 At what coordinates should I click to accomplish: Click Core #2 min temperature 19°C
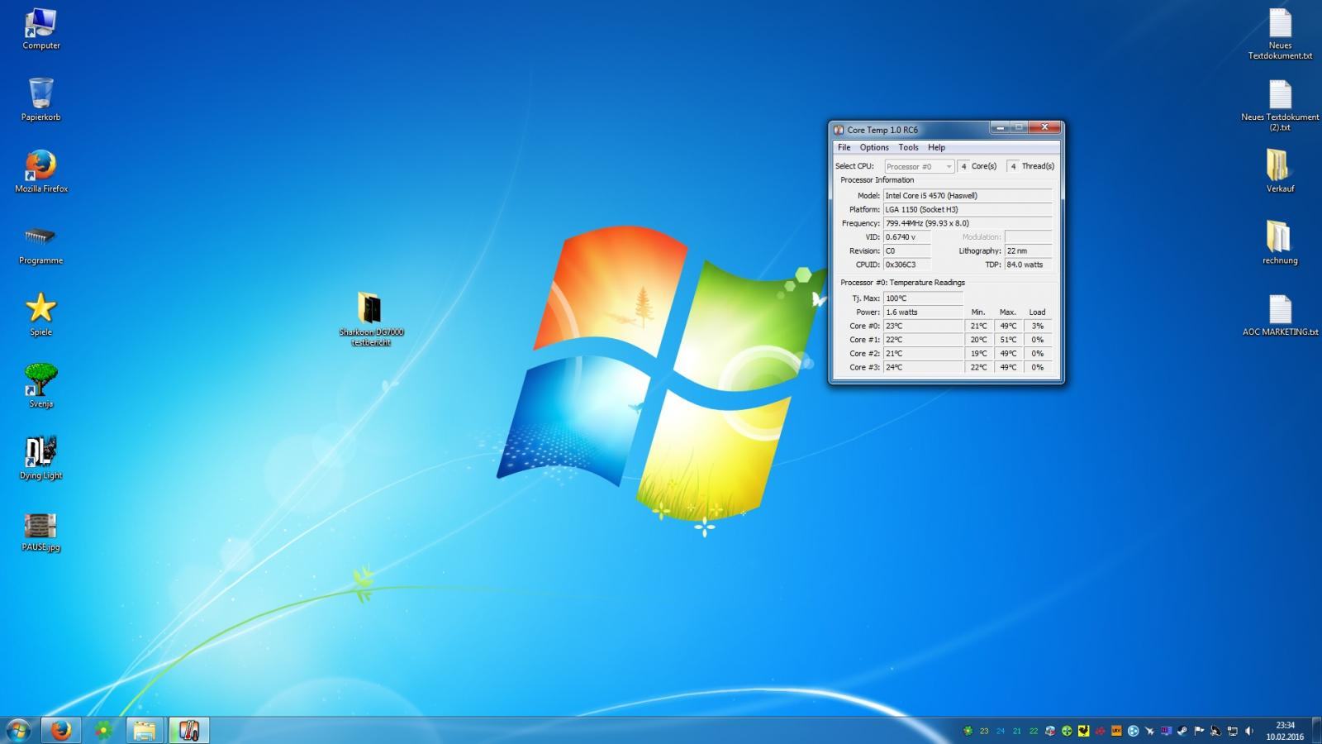pos(978,354)
